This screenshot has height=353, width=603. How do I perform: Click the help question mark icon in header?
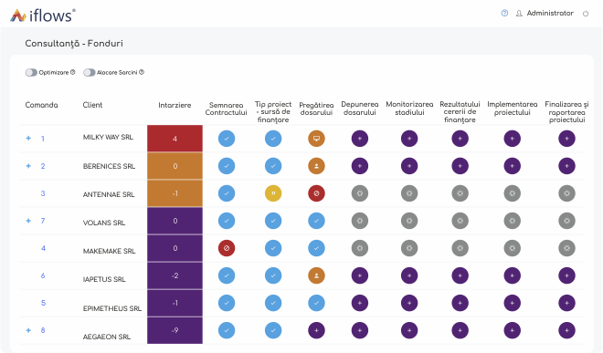(504, 13)
